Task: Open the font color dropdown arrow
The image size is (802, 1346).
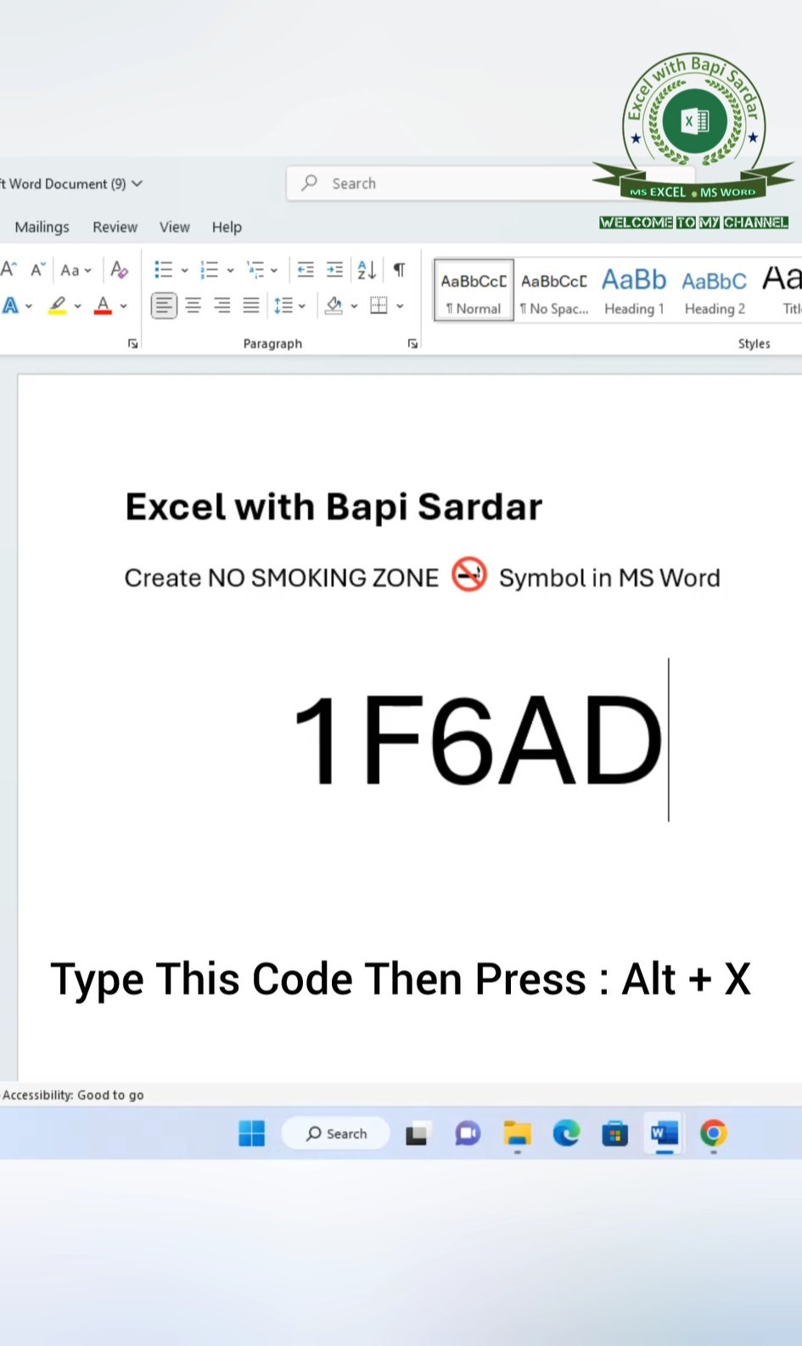Action: click(x=124, y=306)
